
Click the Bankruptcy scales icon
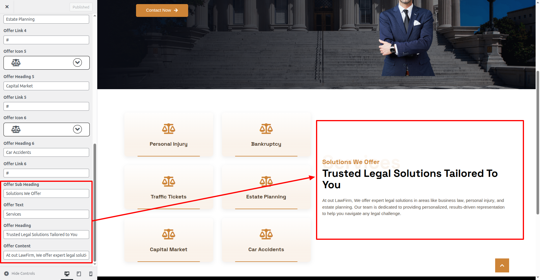pyautogui.click(x=266, y=128)
